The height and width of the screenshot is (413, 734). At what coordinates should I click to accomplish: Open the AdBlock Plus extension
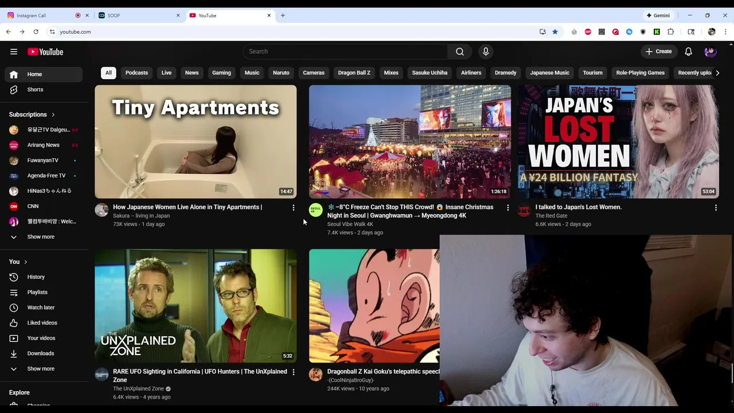588,32
